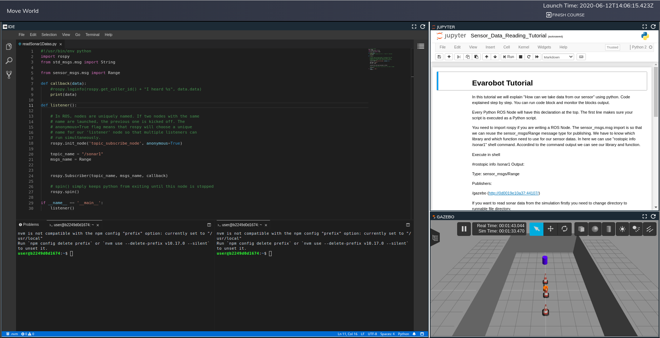Restart kernel and run all with fast-forward icon

[x=537, y=57]
